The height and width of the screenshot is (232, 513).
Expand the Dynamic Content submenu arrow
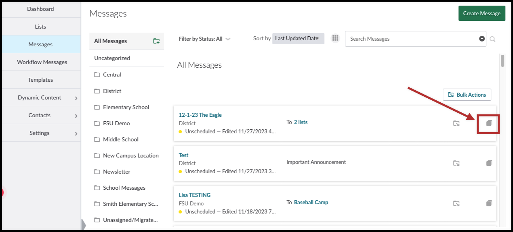pos(76,98)
